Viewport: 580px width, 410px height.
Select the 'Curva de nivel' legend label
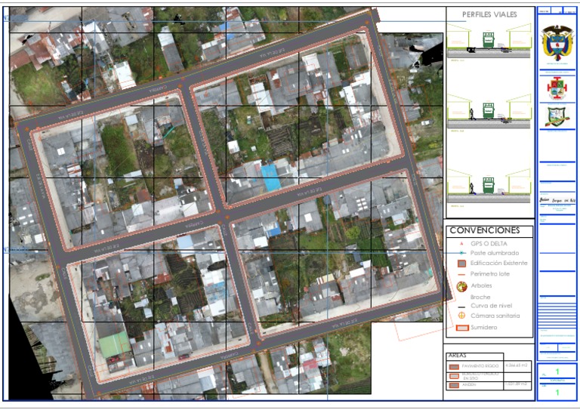[491, 306]
